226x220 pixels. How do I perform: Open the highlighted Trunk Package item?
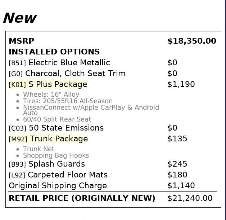click(x=48, y=139)
